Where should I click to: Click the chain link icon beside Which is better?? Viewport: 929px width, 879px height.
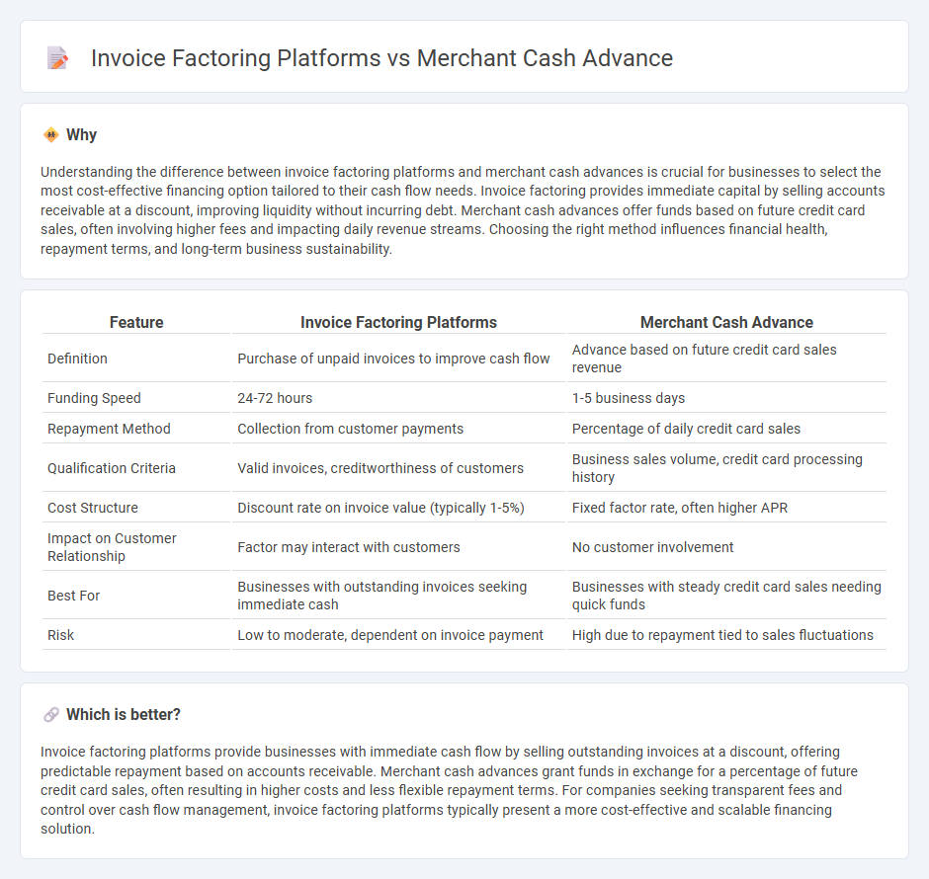[x=51, y=714]
